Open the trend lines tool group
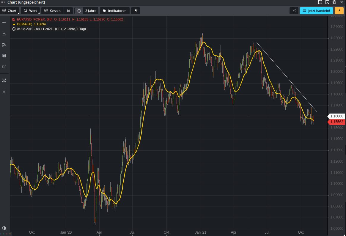Viewport: 346px width, 236px height. coord(4,45)
